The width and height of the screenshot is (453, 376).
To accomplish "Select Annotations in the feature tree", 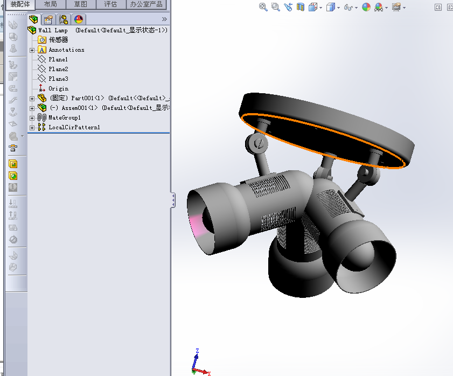I will (66, 50).
